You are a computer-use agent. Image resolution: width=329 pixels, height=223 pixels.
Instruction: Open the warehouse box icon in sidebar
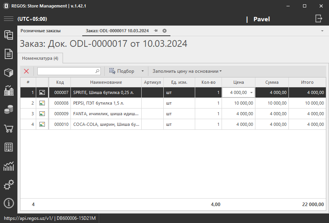[8, 72]
